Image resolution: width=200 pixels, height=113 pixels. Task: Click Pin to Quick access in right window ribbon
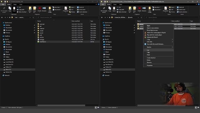tap(104, 10)
